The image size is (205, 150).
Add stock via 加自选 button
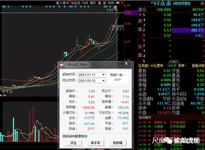pyautogui.click(x=75, y=3)
